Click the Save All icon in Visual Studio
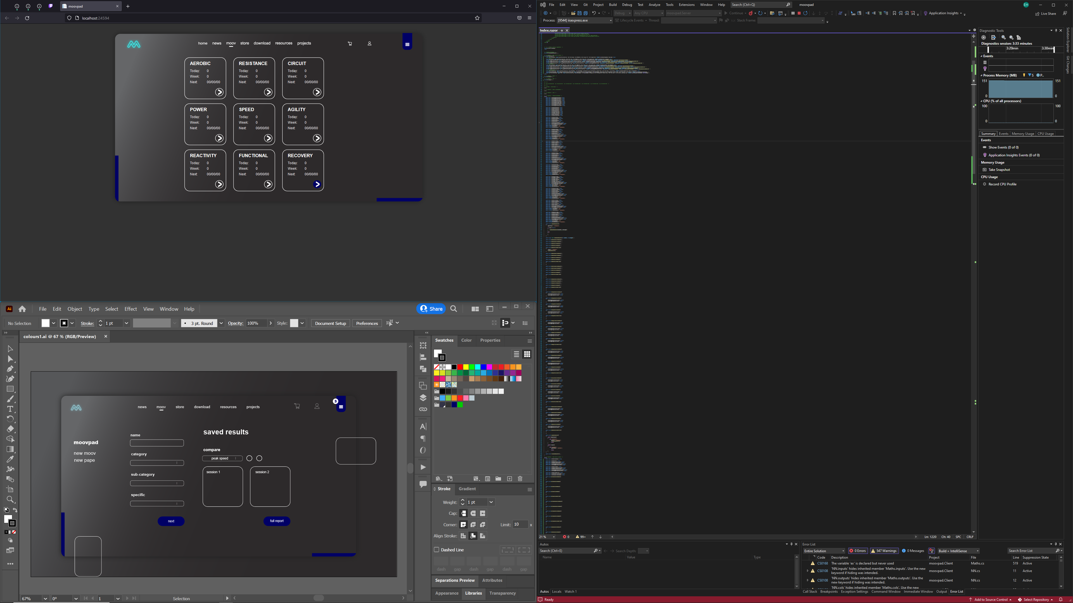 pyautogui.click(x=585, y=13)
